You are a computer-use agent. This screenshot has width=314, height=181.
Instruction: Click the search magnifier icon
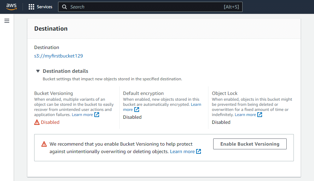65,7
